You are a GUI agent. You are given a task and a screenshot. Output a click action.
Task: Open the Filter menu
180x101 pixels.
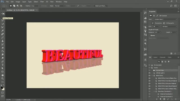click(42, 2)
